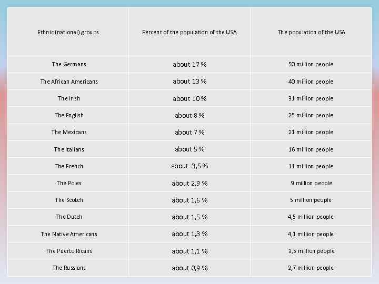Select '50 million people' cell
This screenshot has height=284, width=379.
coord(311,65)
